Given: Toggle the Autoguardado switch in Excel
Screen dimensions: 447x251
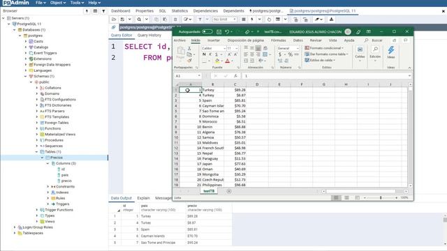Looking at the screenshot, I should pos(207,31).
